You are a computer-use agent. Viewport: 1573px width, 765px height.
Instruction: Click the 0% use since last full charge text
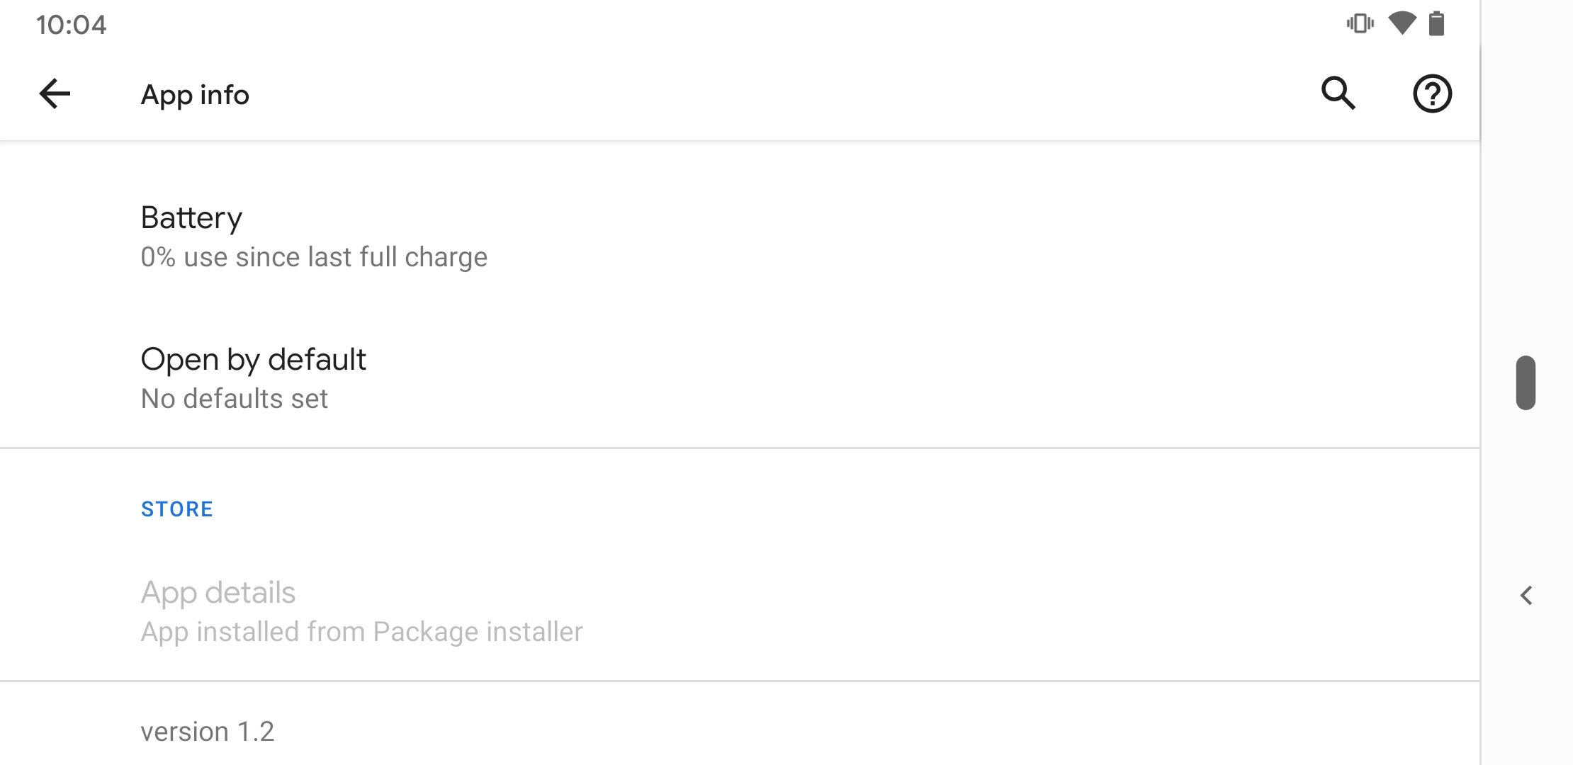(314, 257)
